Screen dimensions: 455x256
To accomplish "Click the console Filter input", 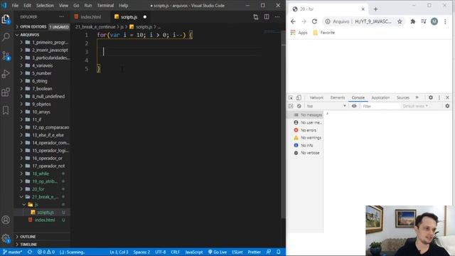I will click(x=381, y=106).
